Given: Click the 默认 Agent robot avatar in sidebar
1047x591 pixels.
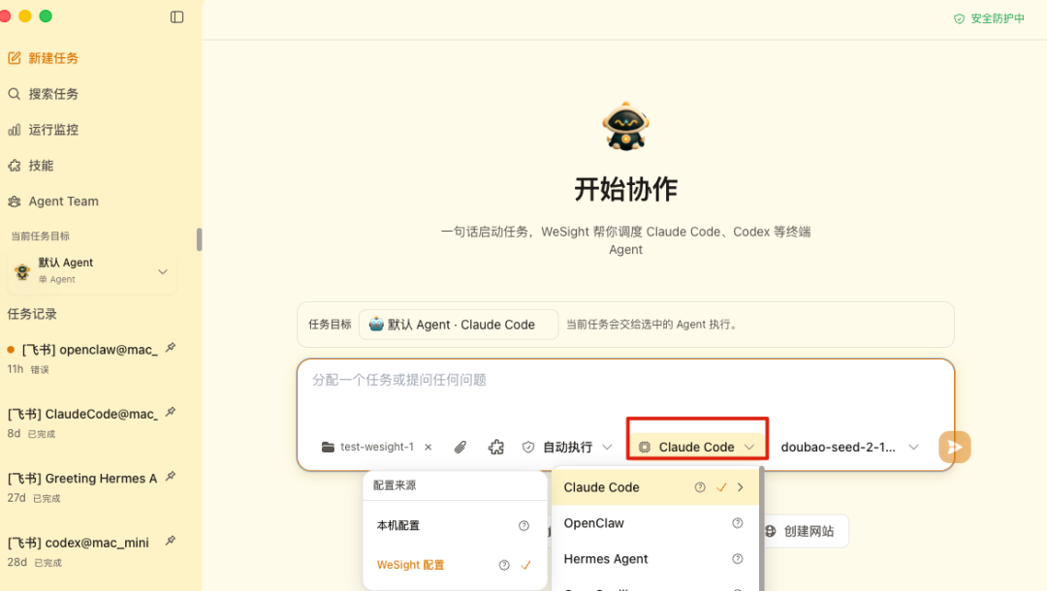Looking at the screenshot, I should coord(22,271).
